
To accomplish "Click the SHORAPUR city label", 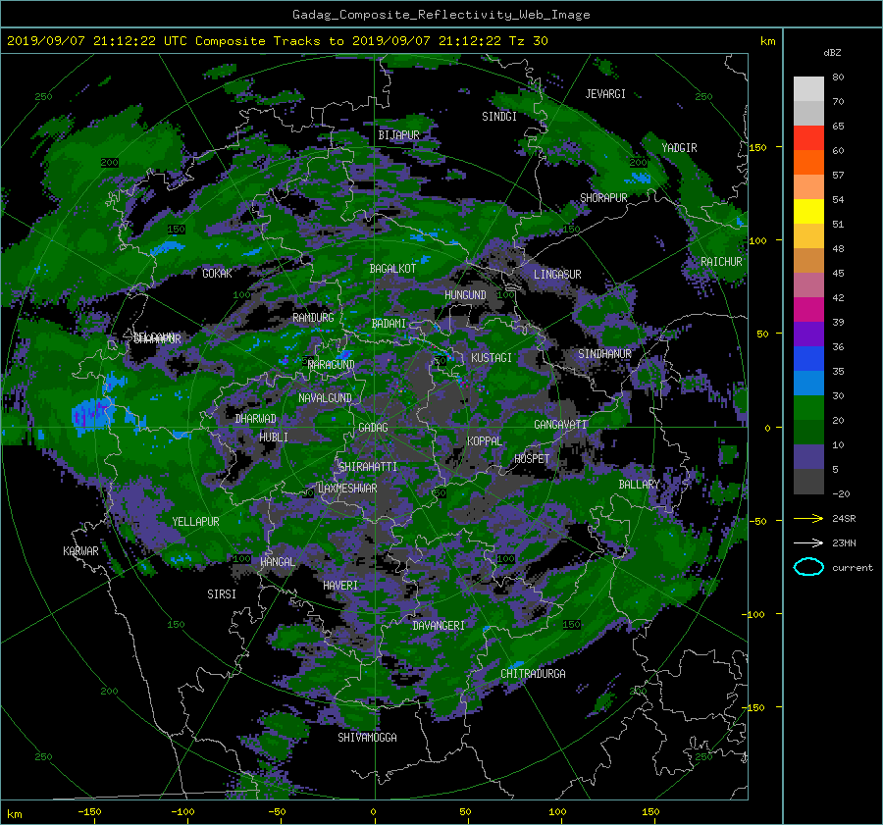I will (x=603, y=198).
